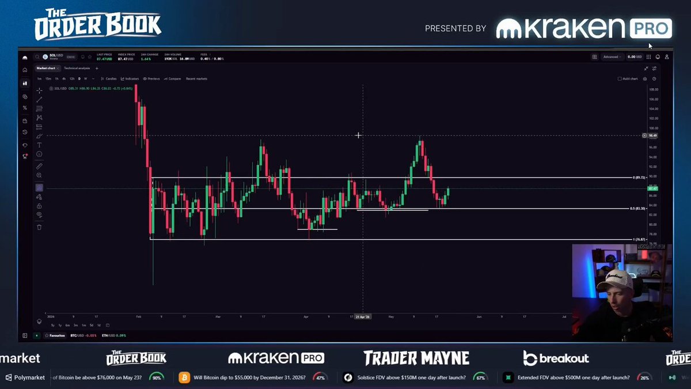Select the brush drawing tool

(x=39, y=136)
